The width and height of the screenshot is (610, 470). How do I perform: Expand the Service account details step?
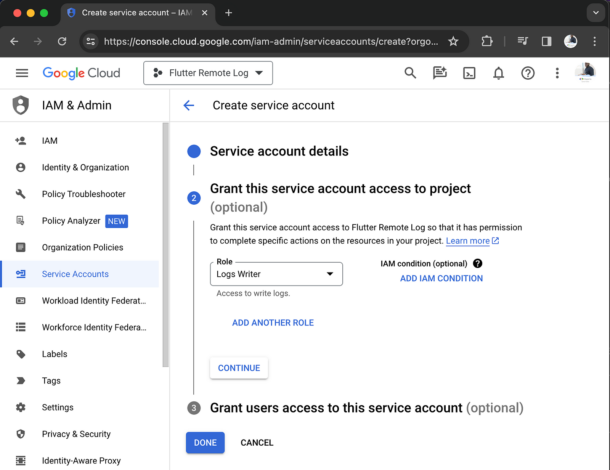pyautogui.click(x=279, y=151)
